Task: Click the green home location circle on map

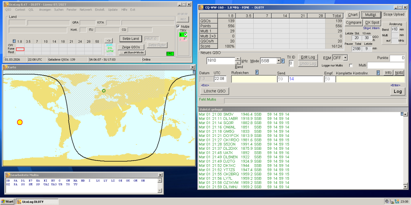Action: (x=104, y=91)
